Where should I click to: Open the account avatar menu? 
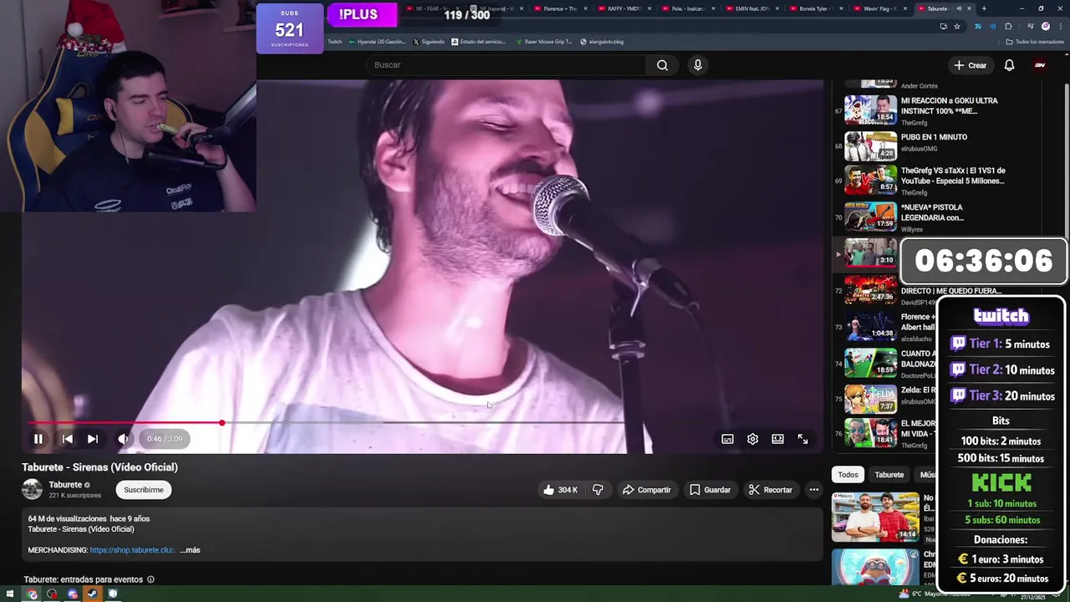pyautogui.click(x=1040, y=65)
